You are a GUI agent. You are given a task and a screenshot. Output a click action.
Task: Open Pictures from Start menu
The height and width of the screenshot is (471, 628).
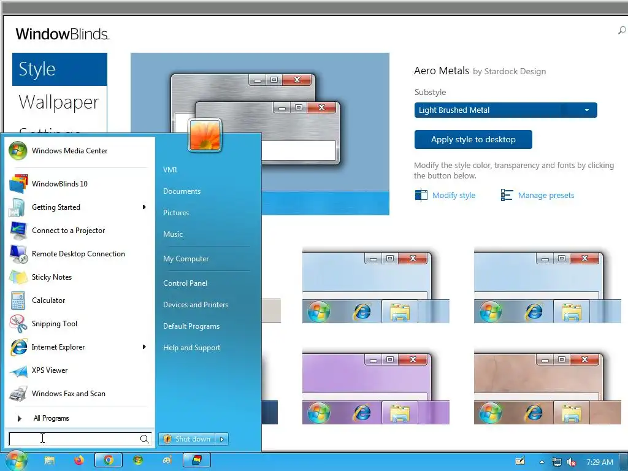point(176,213)
